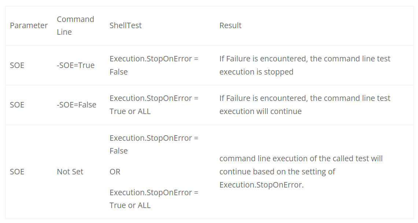Screen dimensions: 418x223
Task: Click ShellTest value in the -SOE=True row
Action: coord(153,65)
